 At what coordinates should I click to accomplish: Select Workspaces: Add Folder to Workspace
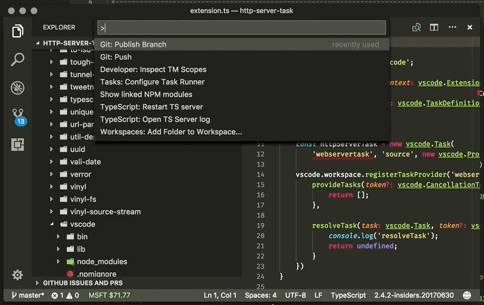pos(241,132)
